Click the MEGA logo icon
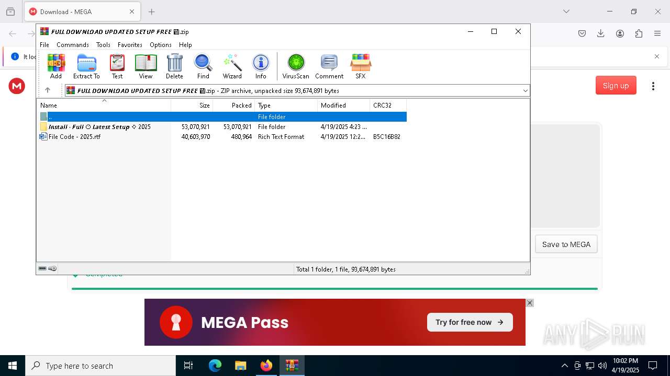This screenshot has width=670, height=376. tap(17, 86)
